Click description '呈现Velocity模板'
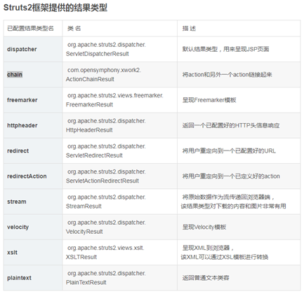The image size is (304, 294). coord(204,227)
